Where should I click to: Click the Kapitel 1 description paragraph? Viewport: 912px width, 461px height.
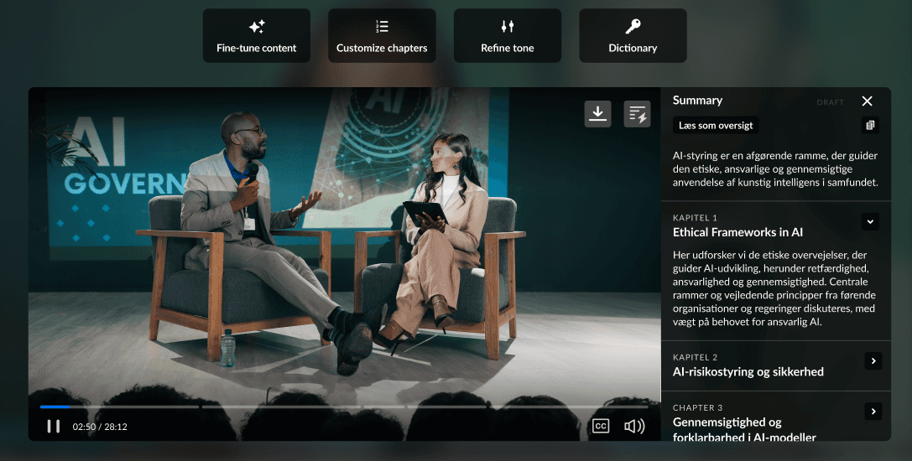click(774, 288)
